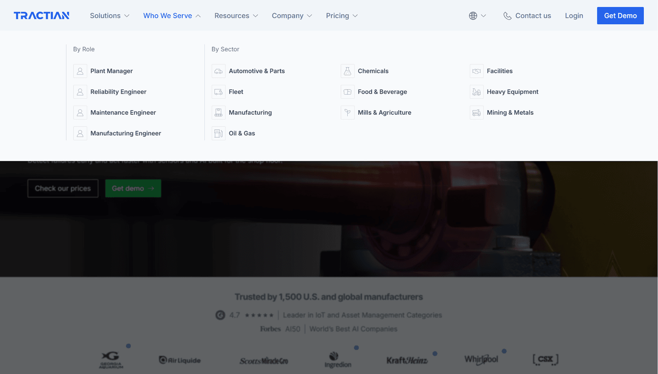
Task: Click the blue Get Demo button
Action: (x=620, y=16)
